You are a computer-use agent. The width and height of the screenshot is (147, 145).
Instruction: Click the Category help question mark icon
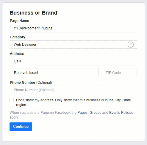[131, 45]
